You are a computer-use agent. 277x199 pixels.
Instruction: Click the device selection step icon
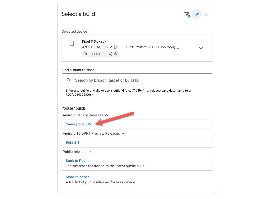coord(187,14)
